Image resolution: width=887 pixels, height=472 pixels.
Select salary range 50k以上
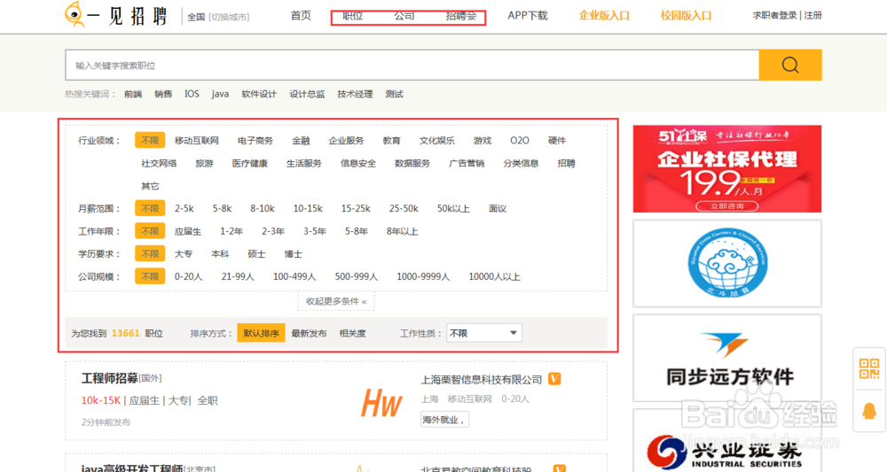click(453, 208)
